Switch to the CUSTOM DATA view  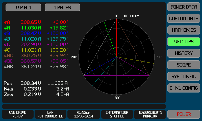coord(184,19)
